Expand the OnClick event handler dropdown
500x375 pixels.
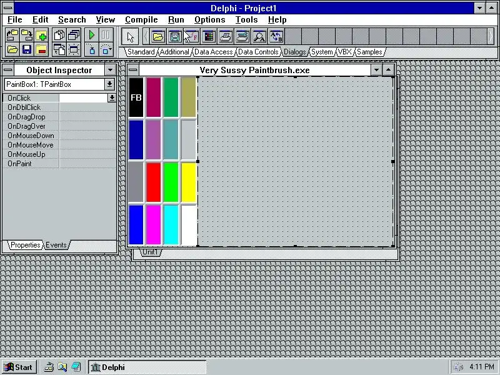(x=112, y=98)
